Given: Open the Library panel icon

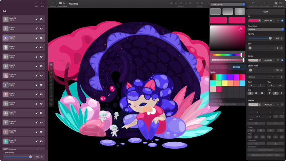Looking at the screenshot, I should [x=281, y=3].
